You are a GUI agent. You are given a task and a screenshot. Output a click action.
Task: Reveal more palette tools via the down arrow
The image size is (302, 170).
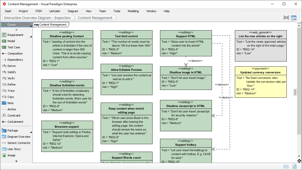pyautogui.click(x=16, y=161)
